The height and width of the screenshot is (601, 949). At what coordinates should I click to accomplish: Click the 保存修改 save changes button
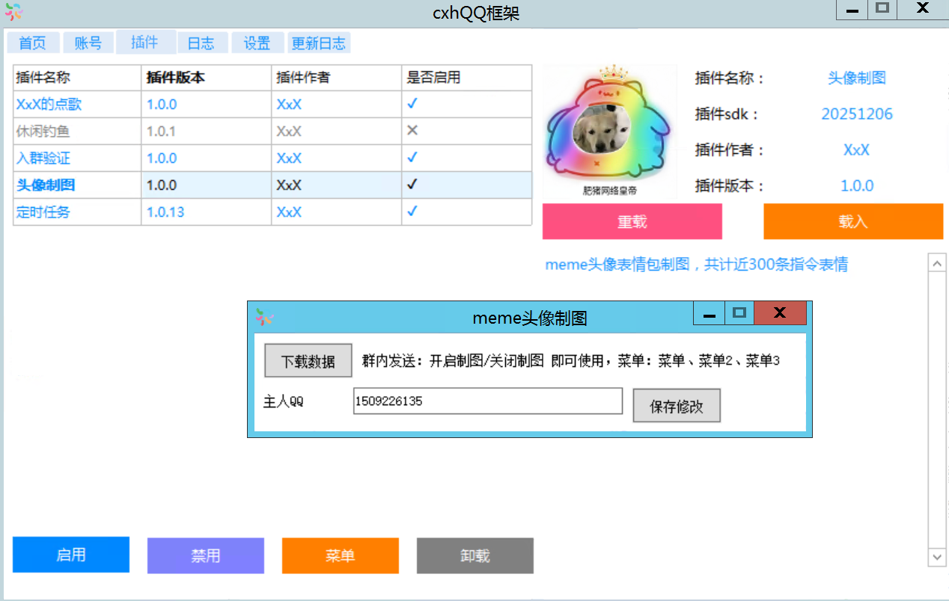click(x=676, y=405)
